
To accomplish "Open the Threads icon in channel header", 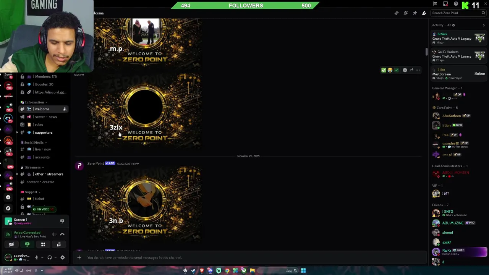I will [397, 13].
